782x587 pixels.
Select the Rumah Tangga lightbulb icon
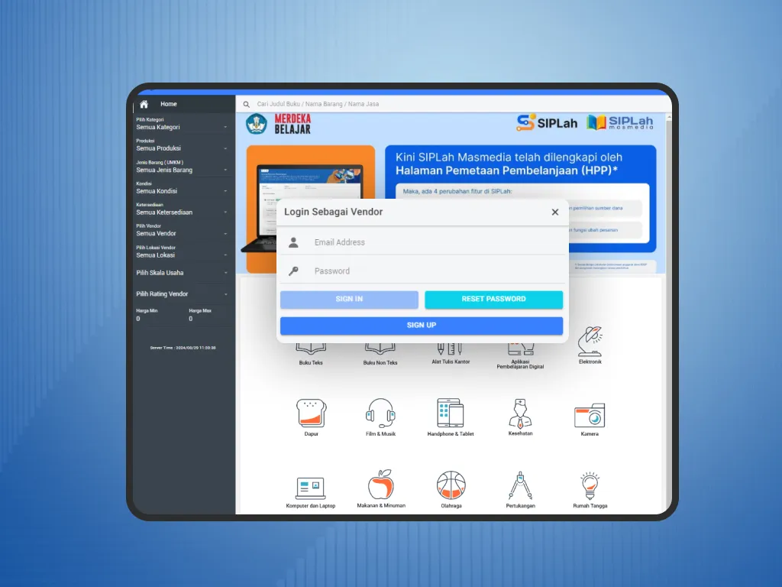590,485
